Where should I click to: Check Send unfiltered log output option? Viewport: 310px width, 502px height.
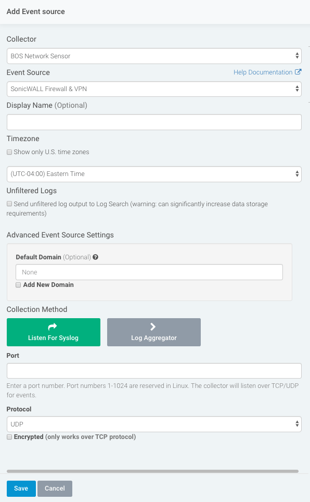[9, 204]
